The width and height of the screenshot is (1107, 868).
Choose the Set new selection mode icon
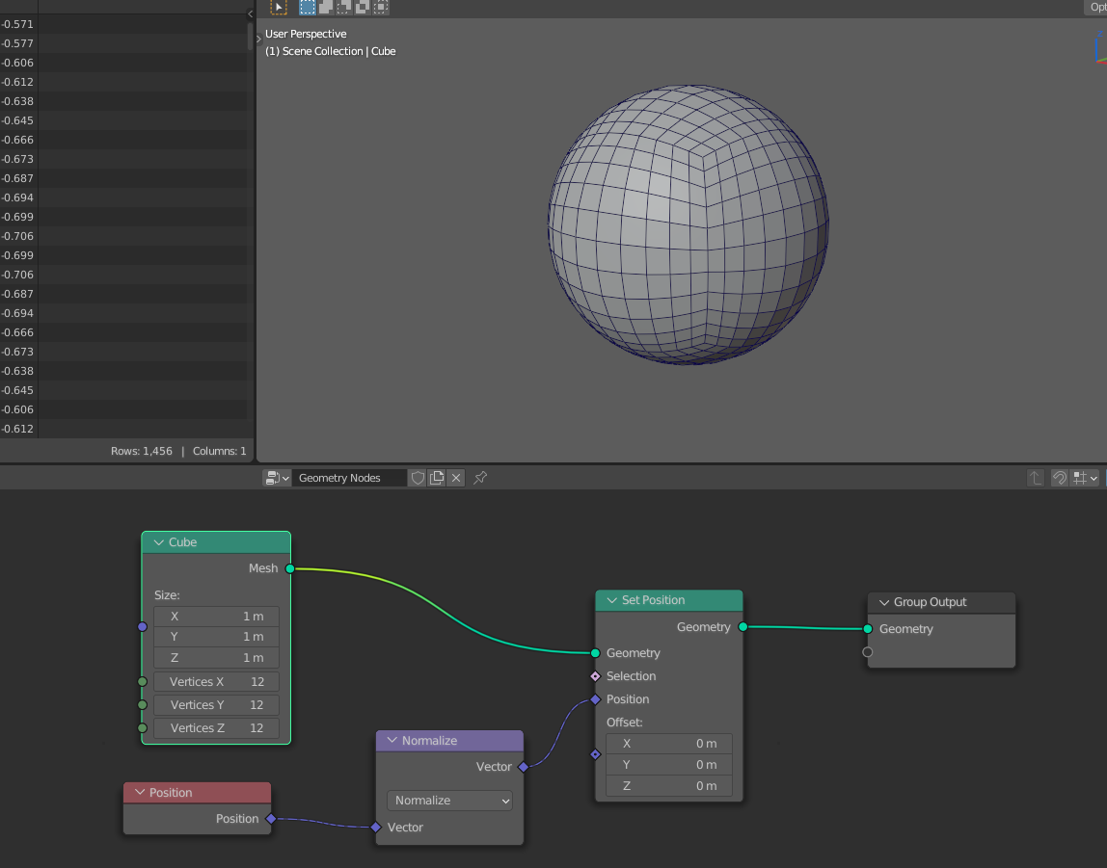point(308,7)
